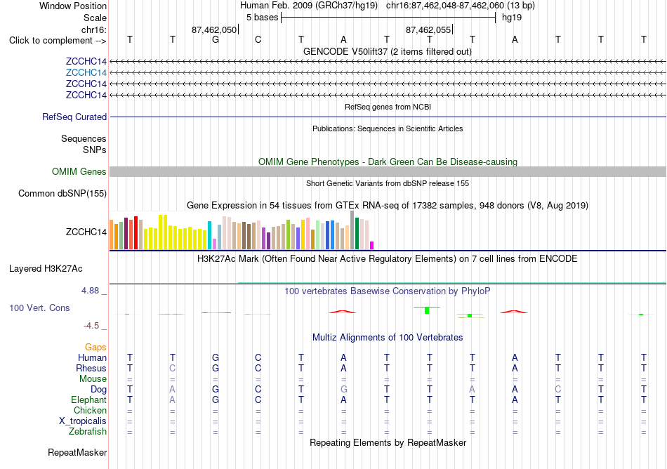
Task: Click the "Scale" track label
Action: (x=95, y=18)
